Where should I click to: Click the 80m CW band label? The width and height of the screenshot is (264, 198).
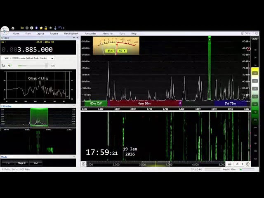click(x=96, y=104)
